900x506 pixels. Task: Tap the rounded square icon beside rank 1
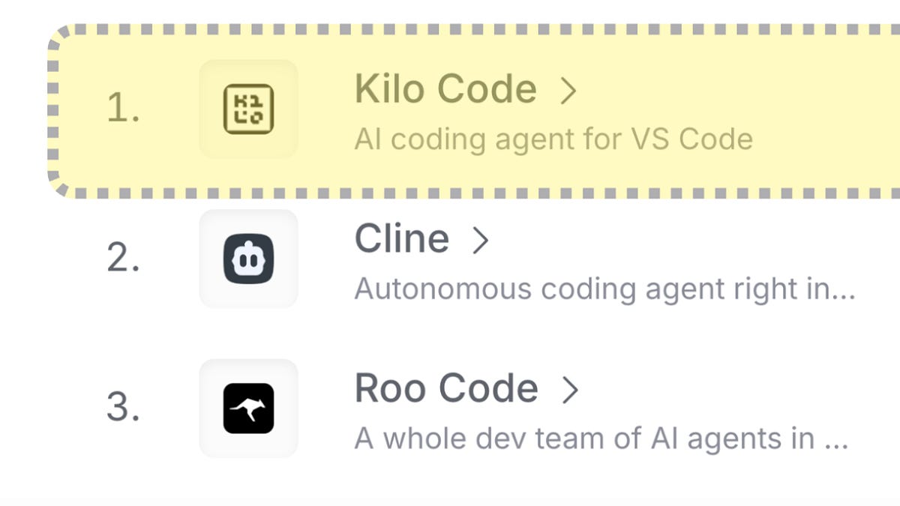click(249, 109)
